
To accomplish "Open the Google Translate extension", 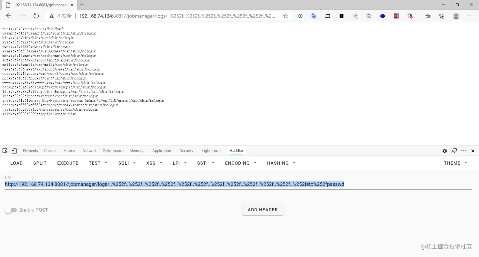I will pos(314,16).
